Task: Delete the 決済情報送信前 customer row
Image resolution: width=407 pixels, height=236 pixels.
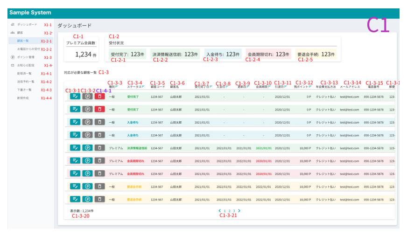Action: (100, 148)
